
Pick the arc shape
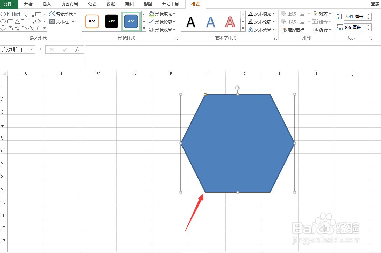(24, 28)
